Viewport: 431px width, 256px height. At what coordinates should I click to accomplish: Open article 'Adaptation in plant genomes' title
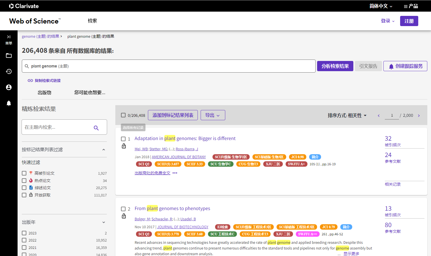pos(185,138)
